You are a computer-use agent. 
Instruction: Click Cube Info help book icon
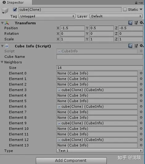click(130, 46)
